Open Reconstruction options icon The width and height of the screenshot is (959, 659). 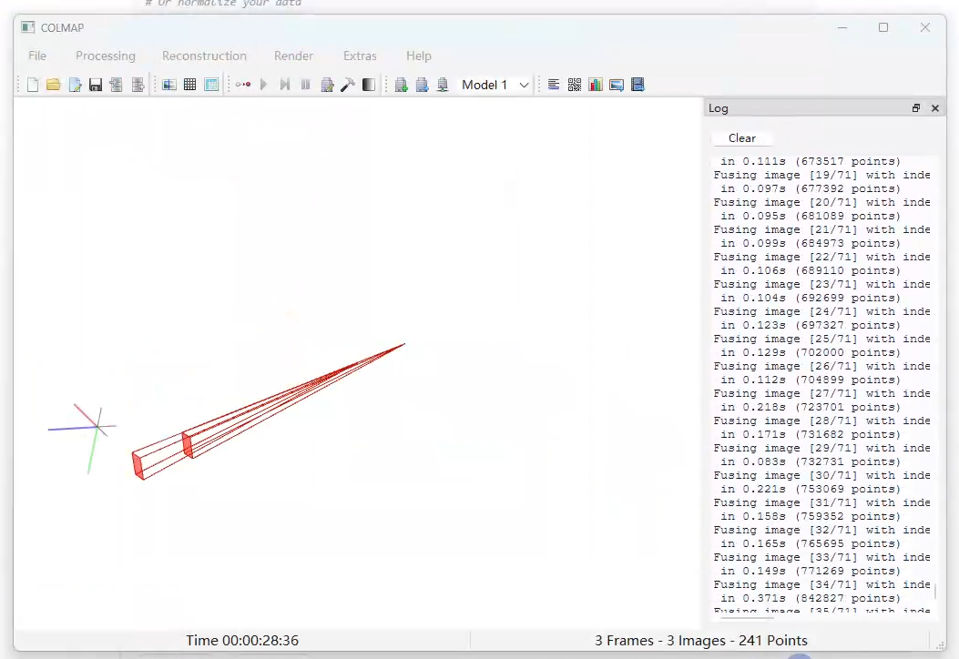coord(327,85)
